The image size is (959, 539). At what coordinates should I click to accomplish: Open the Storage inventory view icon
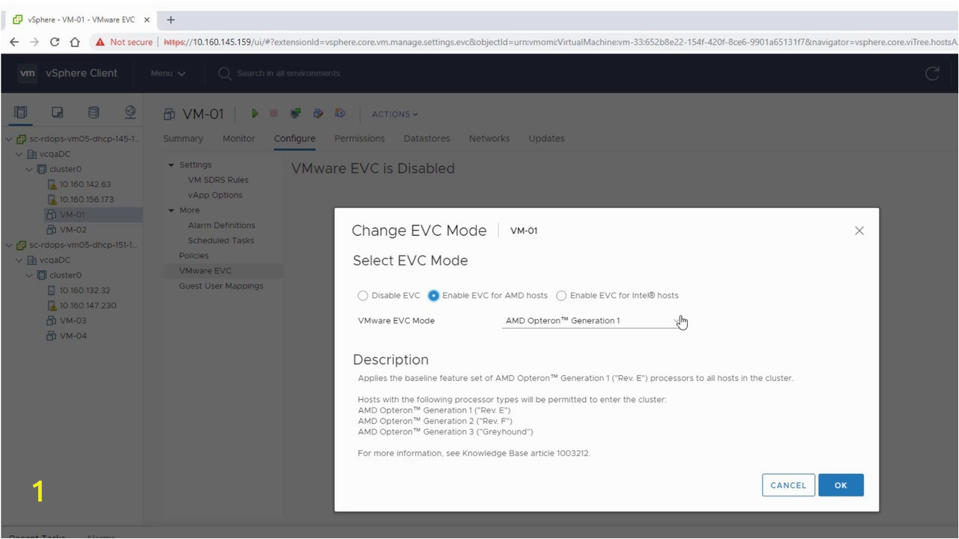point(94,112)
